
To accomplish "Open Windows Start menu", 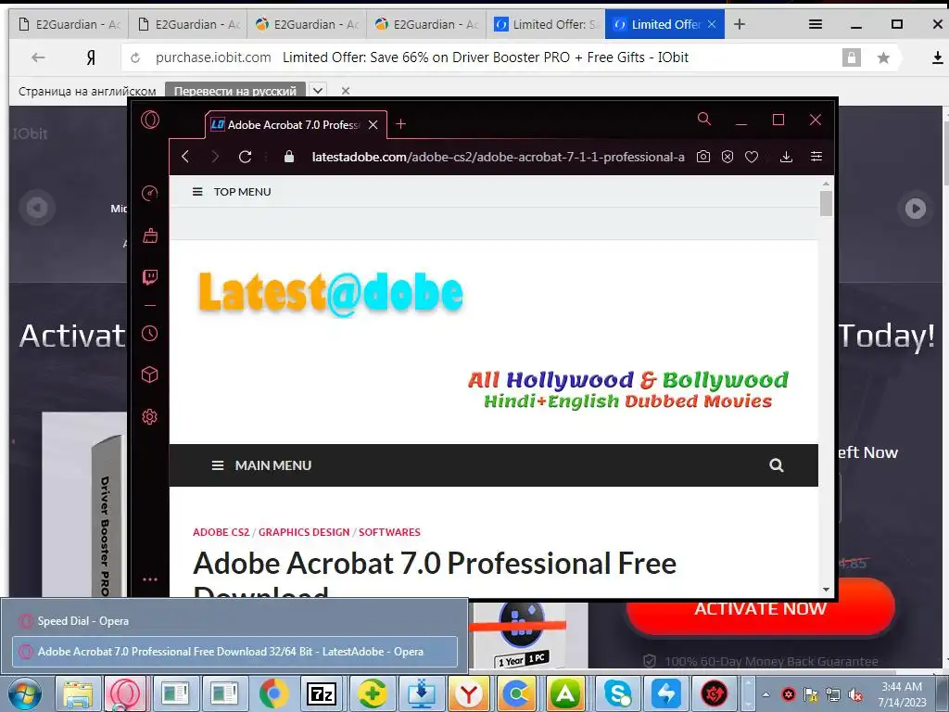I will 25,693.
